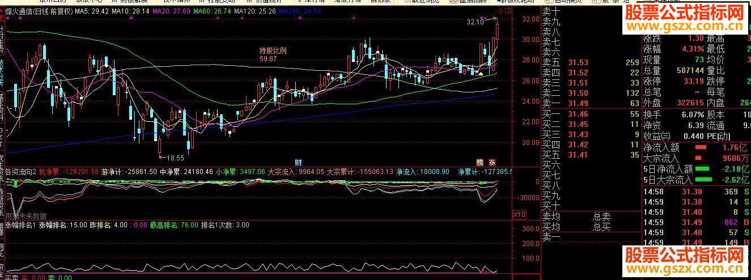Click the 涨幅排名1 indicator name

point(20,225)
